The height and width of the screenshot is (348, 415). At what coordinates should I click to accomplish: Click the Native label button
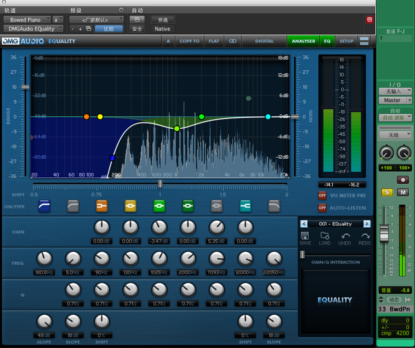(x=162, y=29)
